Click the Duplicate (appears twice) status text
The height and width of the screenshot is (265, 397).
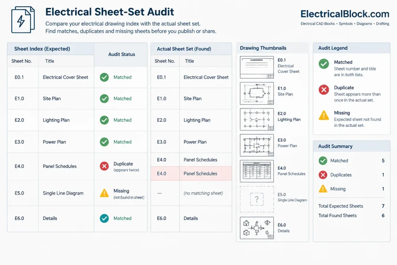(126, 166)
